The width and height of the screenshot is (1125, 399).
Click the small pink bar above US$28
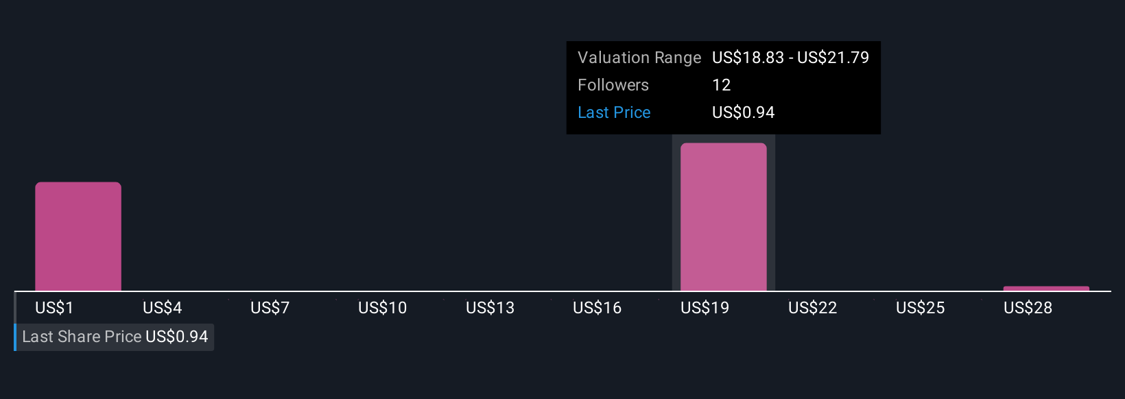coord(1046,289)
